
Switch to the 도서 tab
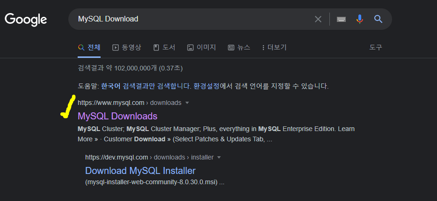click(x=164, y=48)
